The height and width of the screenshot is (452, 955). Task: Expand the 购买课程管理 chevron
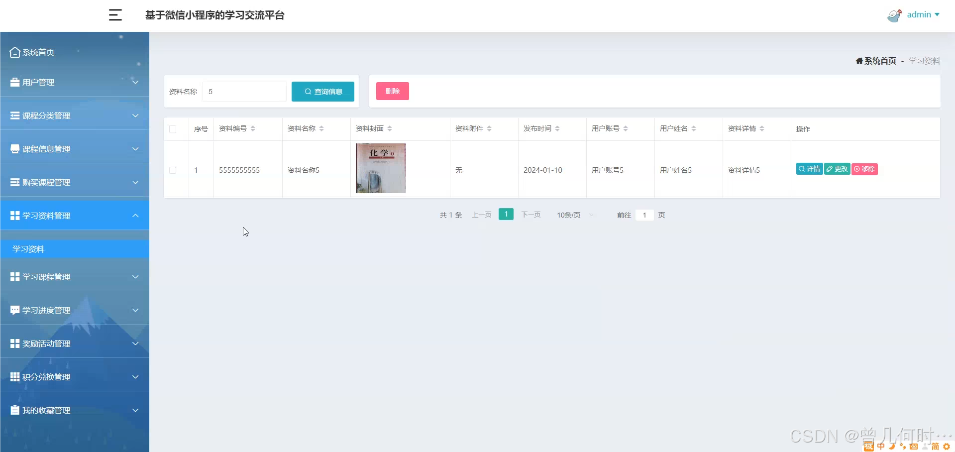135,182
